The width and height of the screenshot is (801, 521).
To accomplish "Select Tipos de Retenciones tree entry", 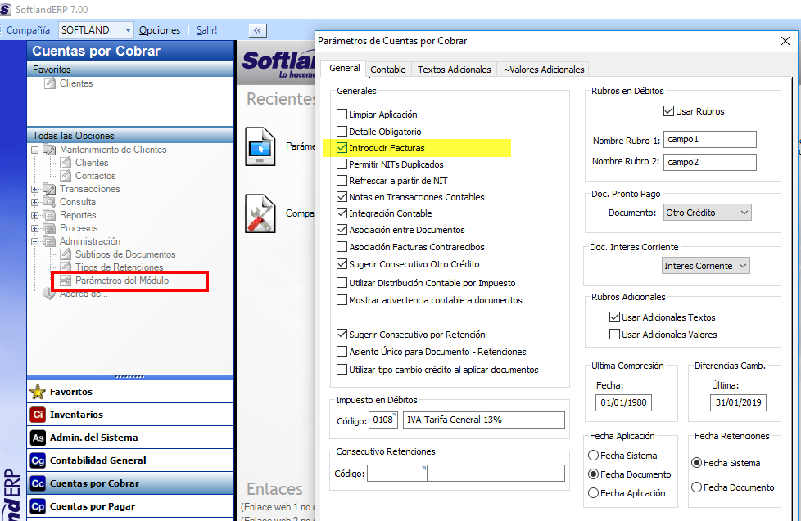I will [119, 267].
